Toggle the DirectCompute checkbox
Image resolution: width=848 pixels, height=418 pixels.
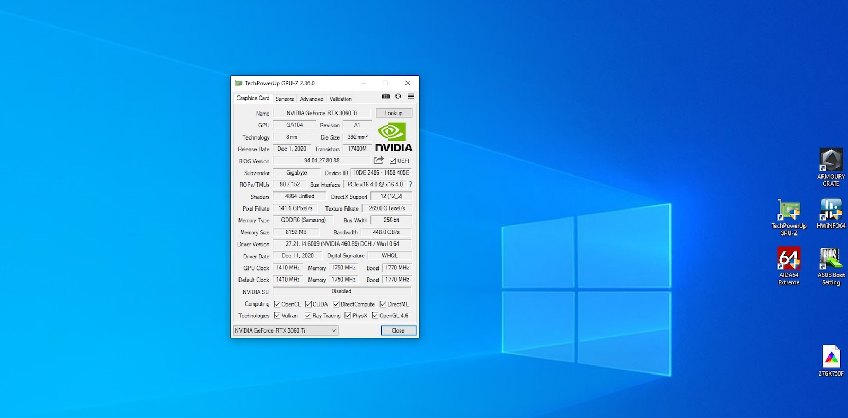pyautogui.click(x=336, y=304)
